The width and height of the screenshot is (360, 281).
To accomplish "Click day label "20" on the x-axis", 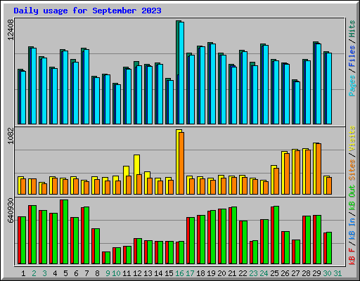I will point(221,273).
